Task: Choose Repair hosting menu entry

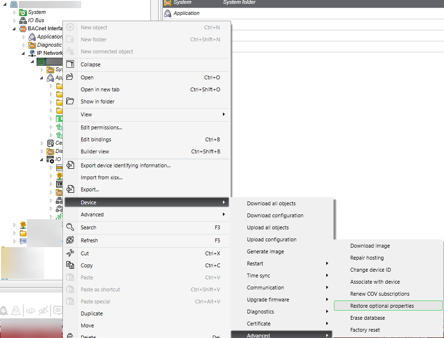Action: tap(388, 258)
